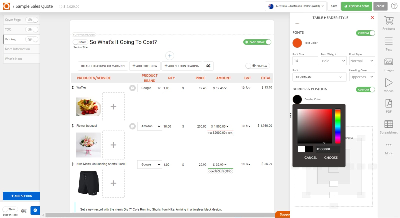
Task: Toggle Cover Page visibility
Action: pyautogui.click(x=32, y=20)
